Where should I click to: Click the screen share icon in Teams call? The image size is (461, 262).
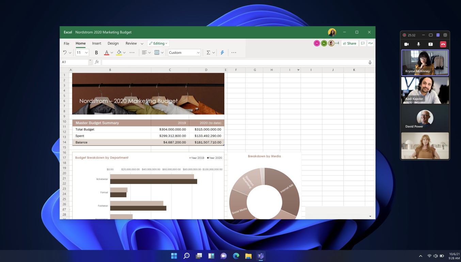tap(431, 44)
